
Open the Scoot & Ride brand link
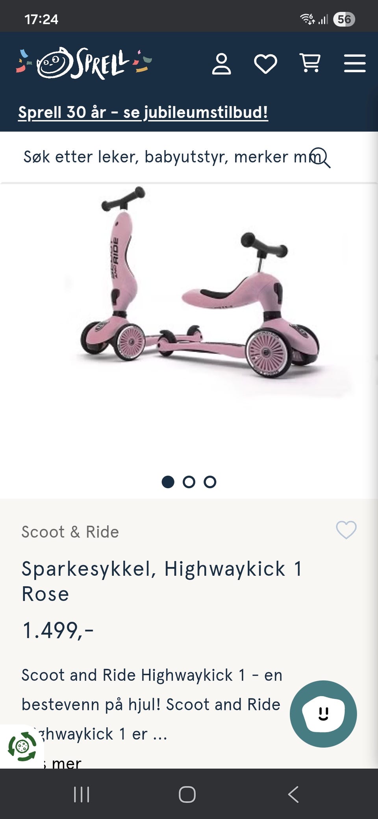[70, 532]
